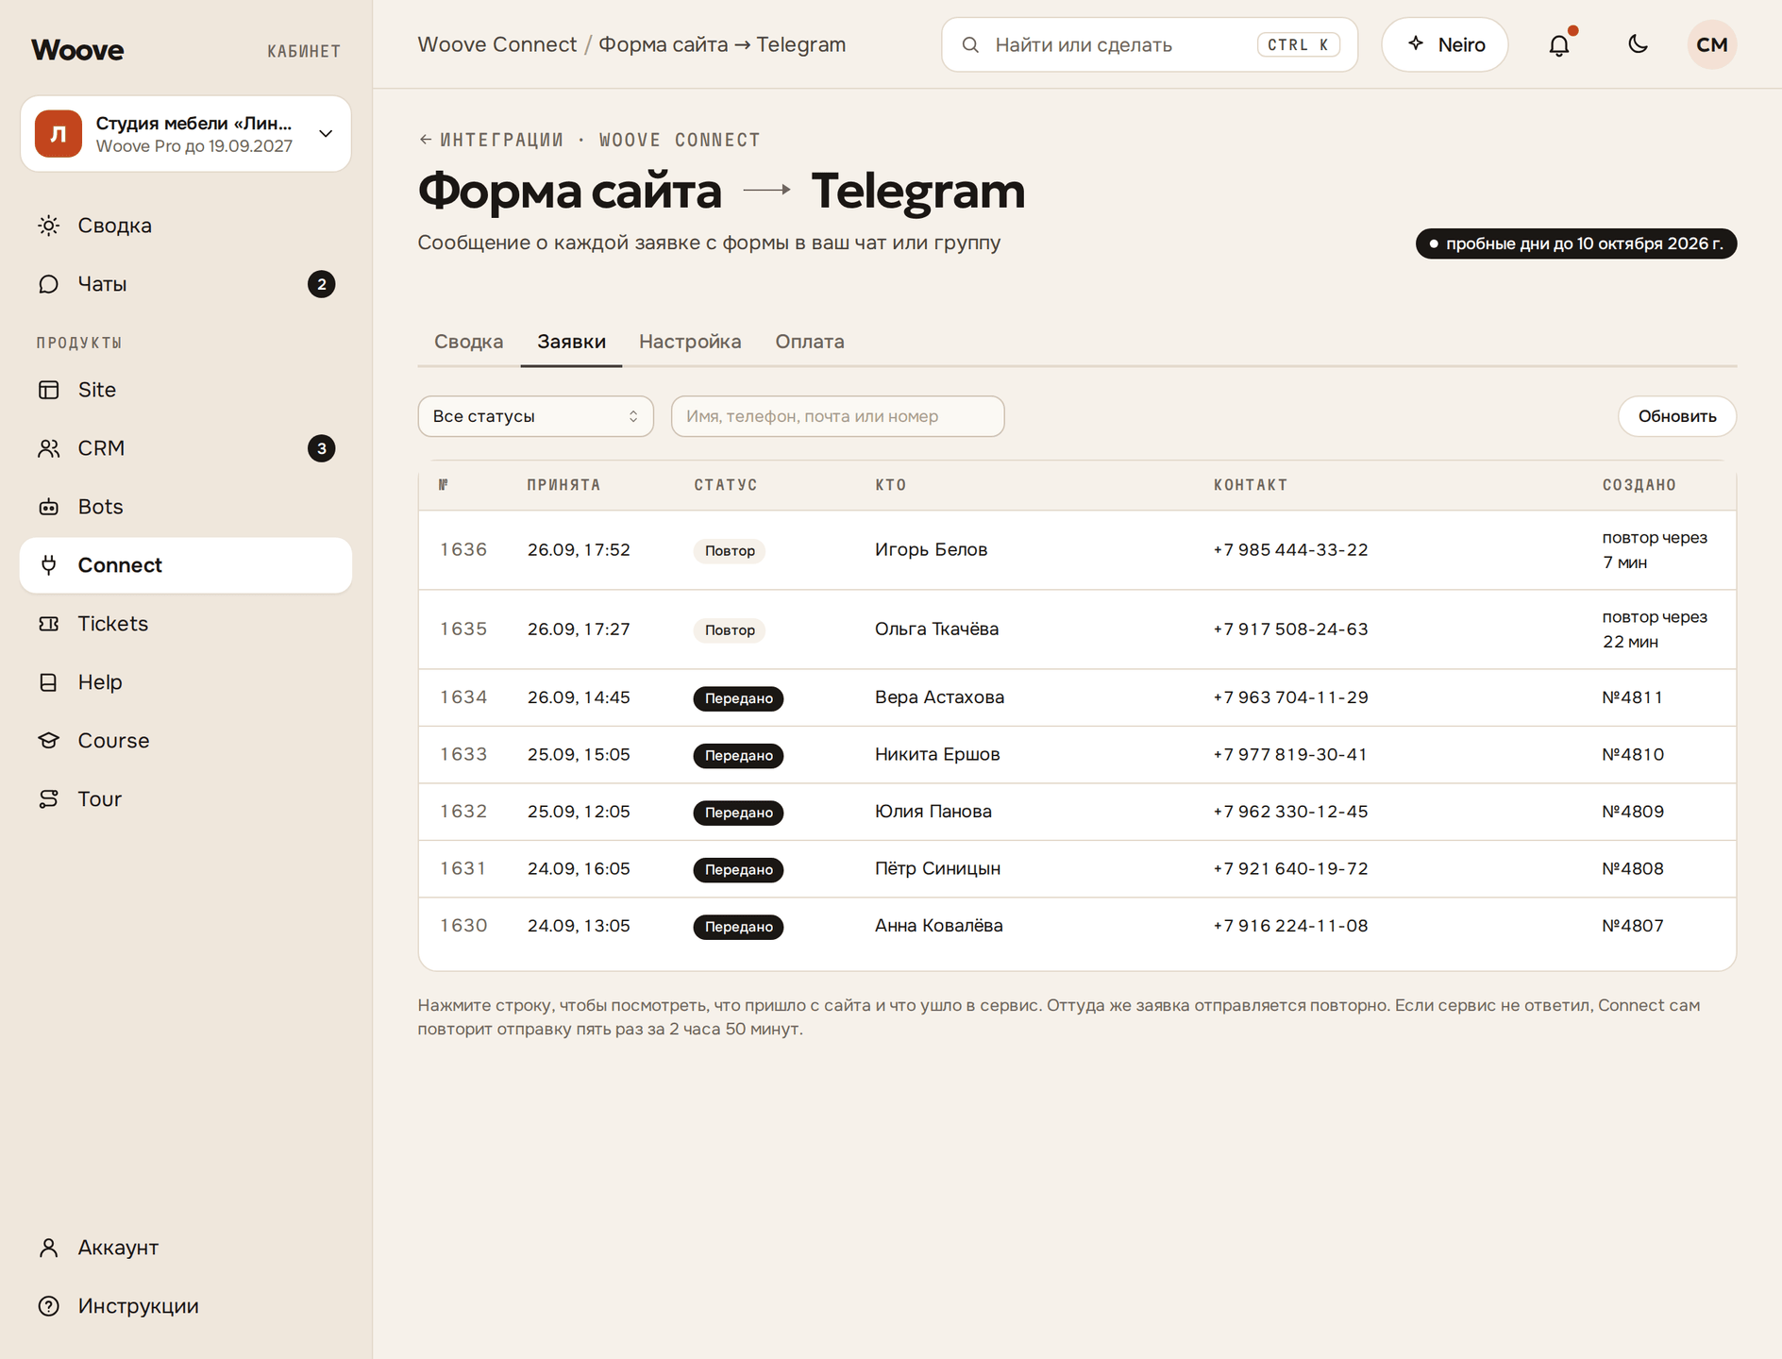The width and height of the screenshot is (1782, 1359).
Task: Click the Tickets ticket icon
Action: click(49, 624)
